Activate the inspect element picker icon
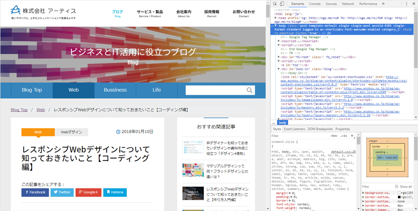The width and height of the screenshot is (418, 211). (275, 4)
